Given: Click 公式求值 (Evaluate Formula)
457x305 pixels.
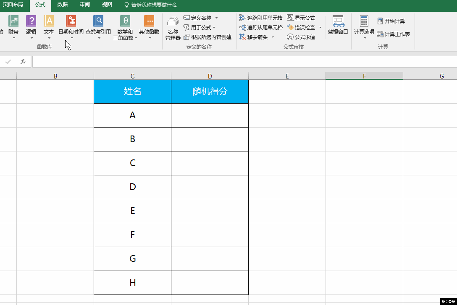Looking at the screenshot, I should [x=301, y=37].
